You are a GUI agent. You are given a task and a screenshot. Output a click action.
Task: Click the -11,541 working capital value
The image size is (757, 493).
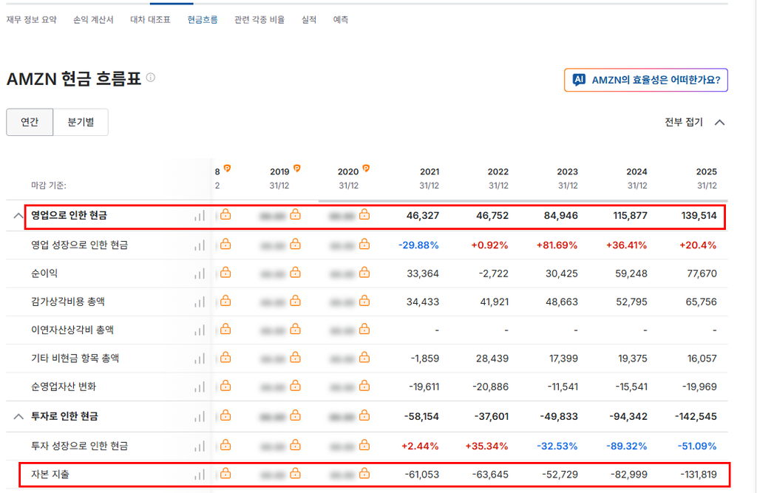tap(563, 387)
